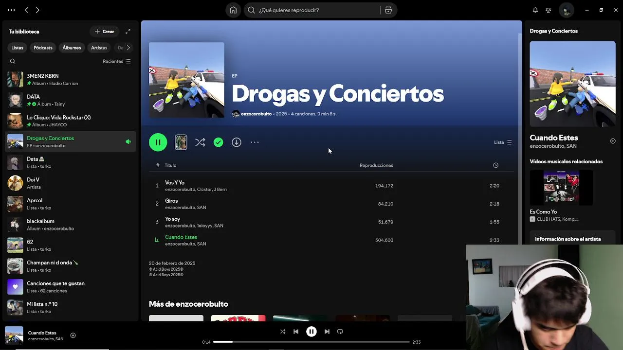Click the Crear button in library

(x=105, y=32)
